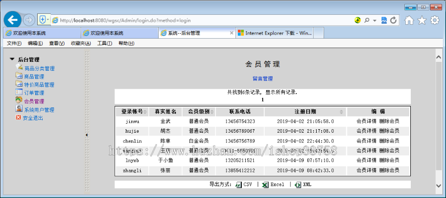The image size is (446, 198).
Task: Open the 查看(V) menu
Action: 57,43
